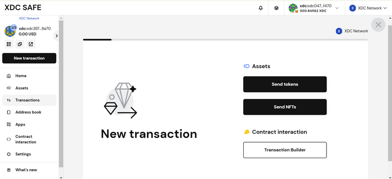Open the notifications bell

coord(261,8)
